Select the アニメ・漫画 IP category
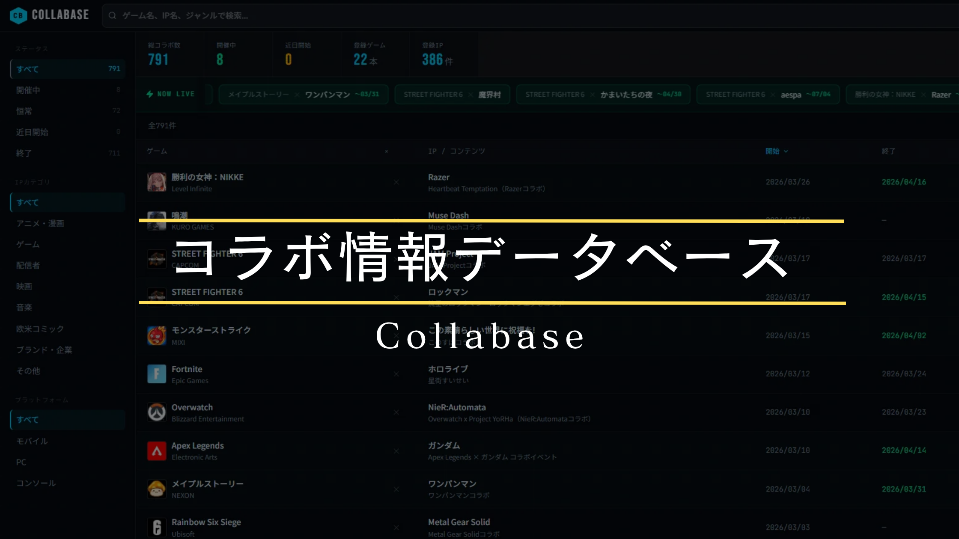This screenshot has height=539, width=959. click(41, 223)
